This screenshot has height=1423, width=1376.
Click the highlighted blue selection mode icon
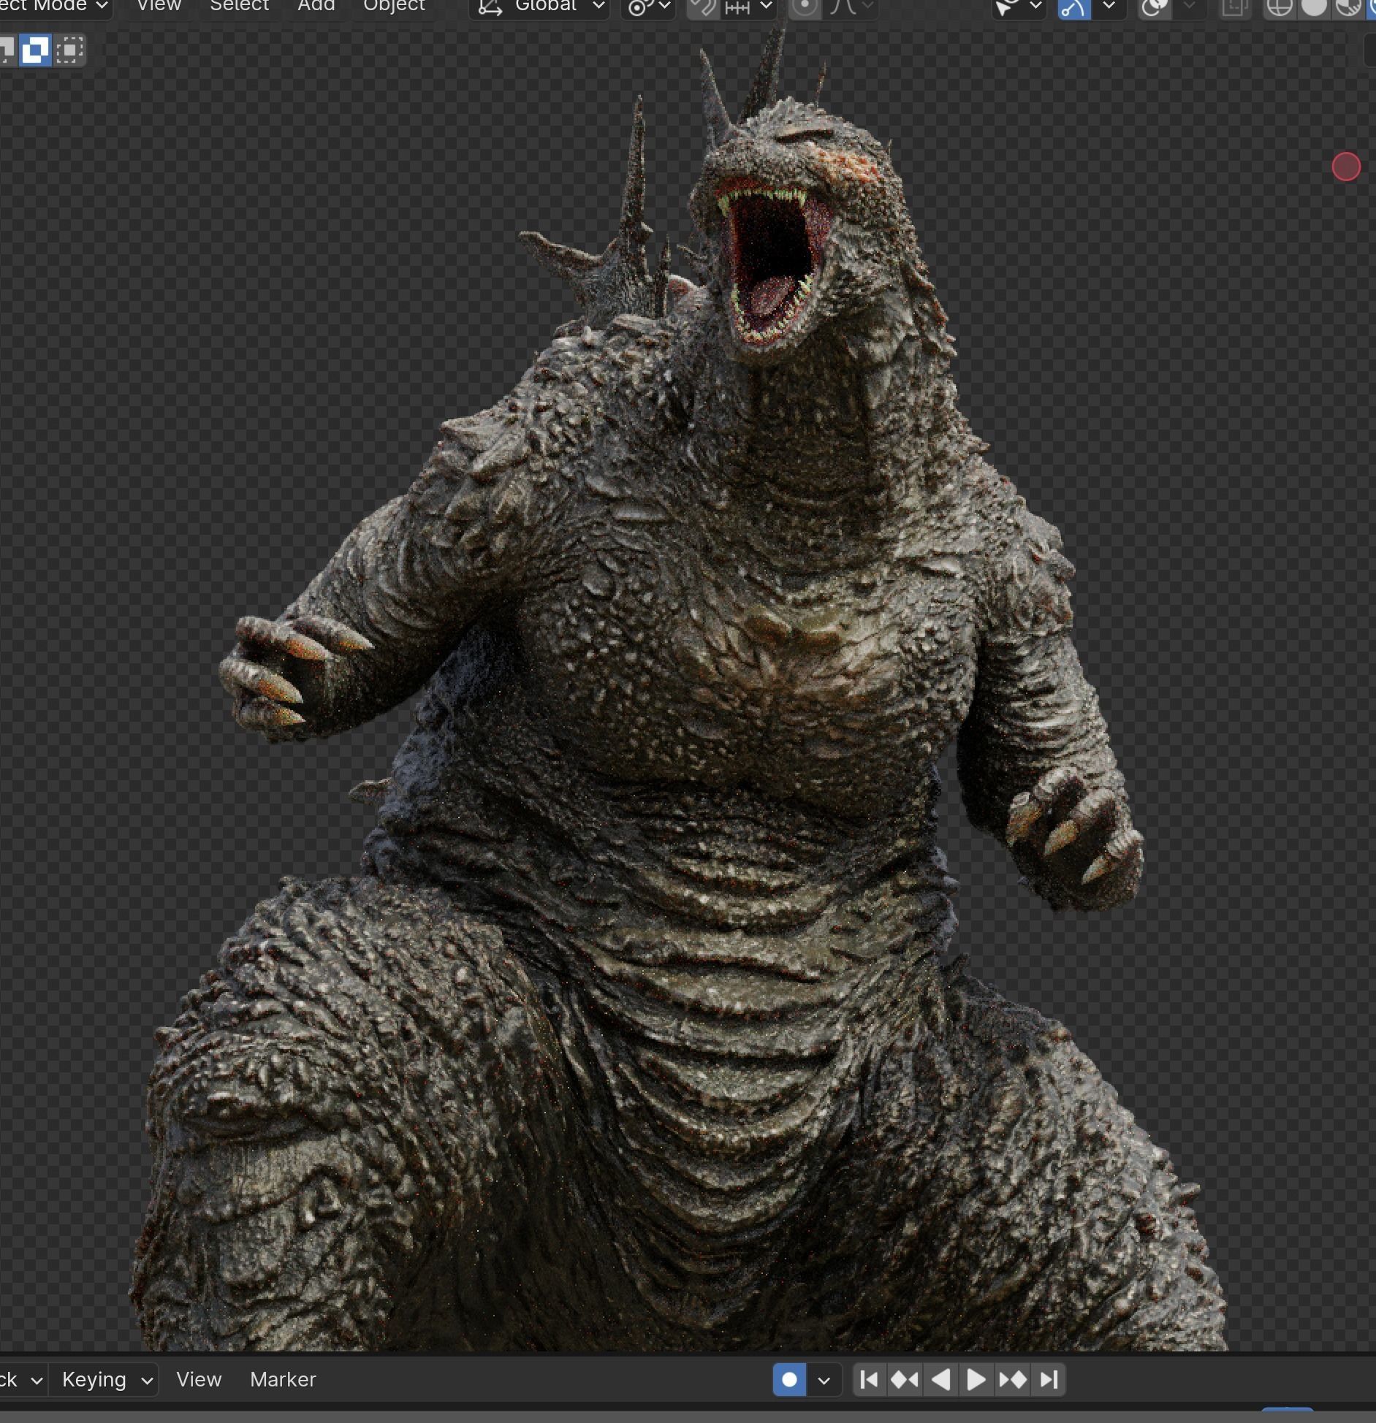(x=34, y=50)
